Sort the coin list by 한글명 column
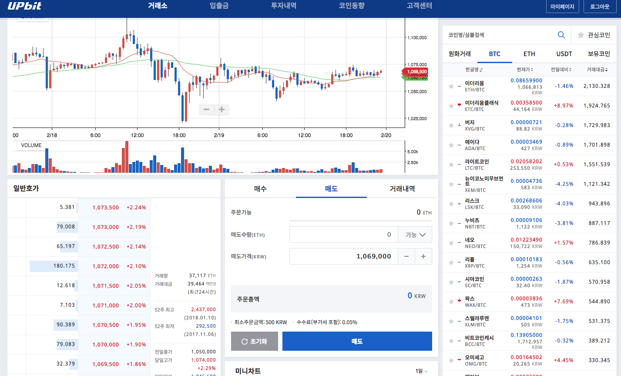The width and height of the screenshot is (621, 376). pyautogui.click(x=473, y=70)
